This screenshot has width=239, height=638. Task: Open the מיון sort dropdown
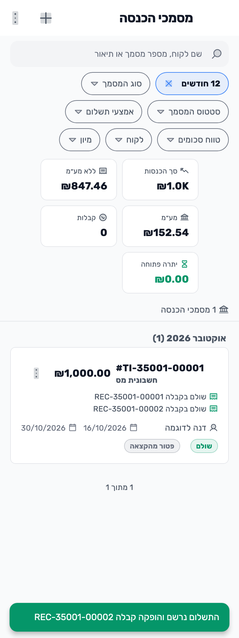click(x=80, y=140)
